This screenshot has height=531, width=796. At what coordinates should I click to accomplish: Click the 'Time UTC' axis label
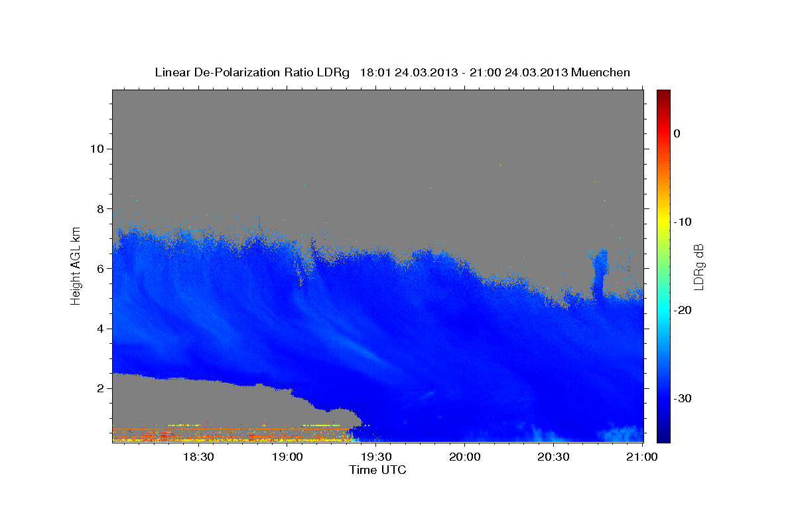pos(377,470)
